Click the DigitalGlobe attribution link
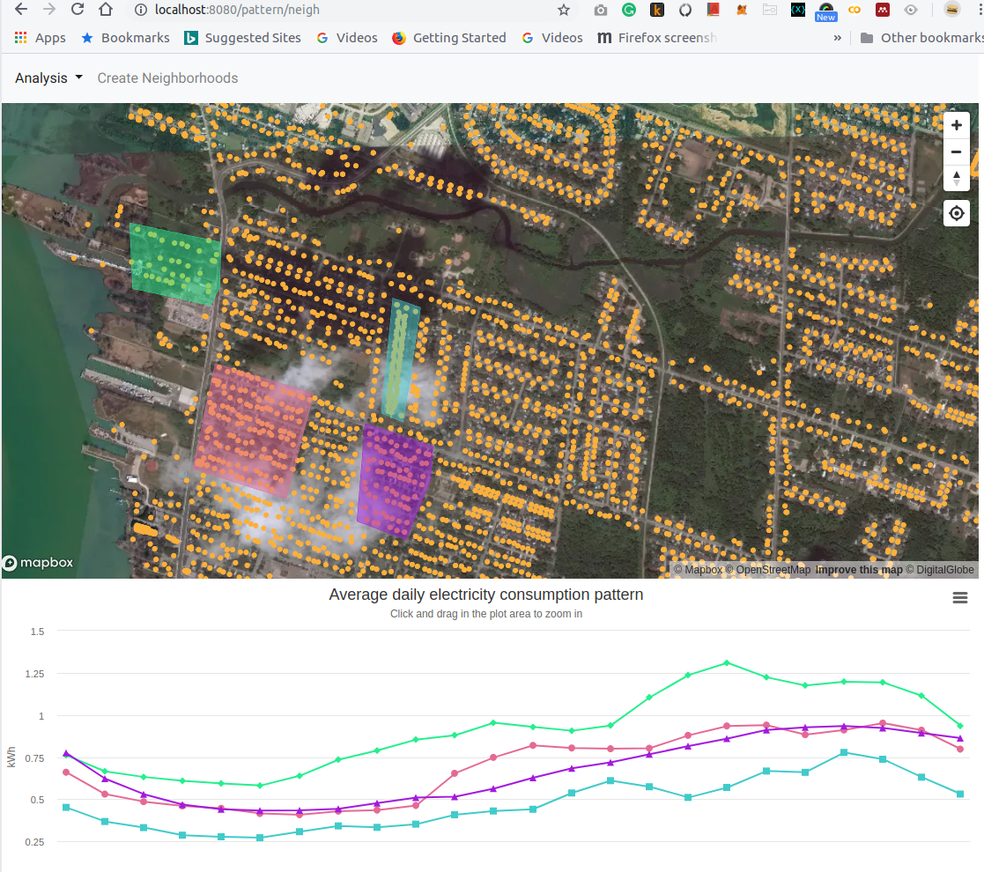This screenshot has height=872, width=984. pos(939,570)
